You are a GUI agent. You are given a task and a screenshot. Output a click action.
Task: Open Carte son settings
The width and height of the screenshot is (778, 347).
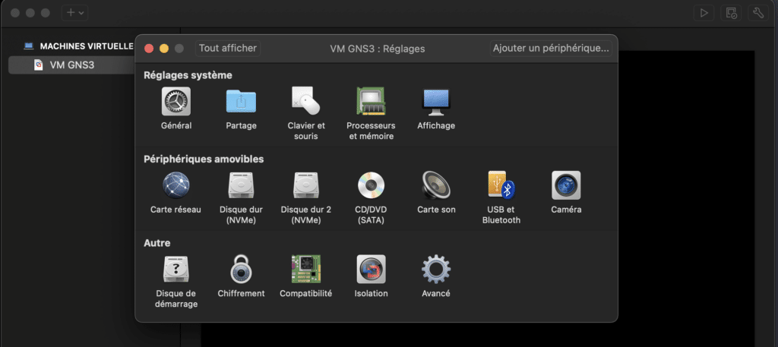pyautogui.click(x=435, y=185)
